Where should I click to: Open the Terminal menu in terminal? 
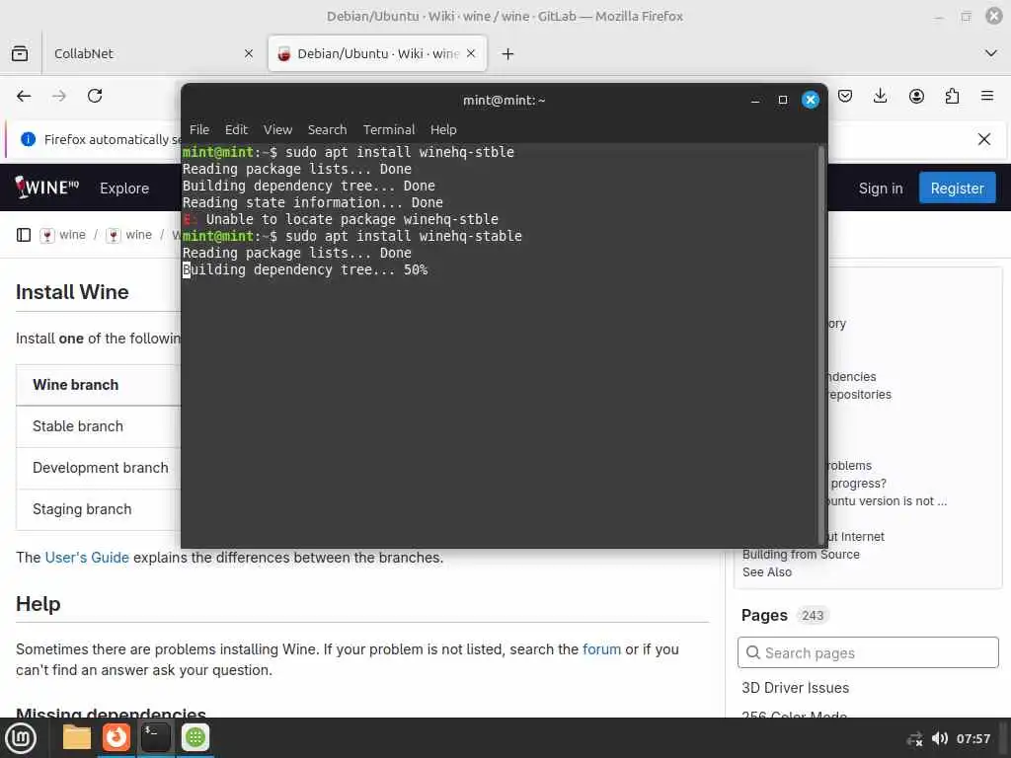[x=389, y=129]
